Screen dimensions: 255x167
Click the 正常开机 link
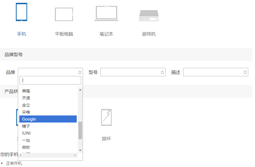(x=14, y=163)
